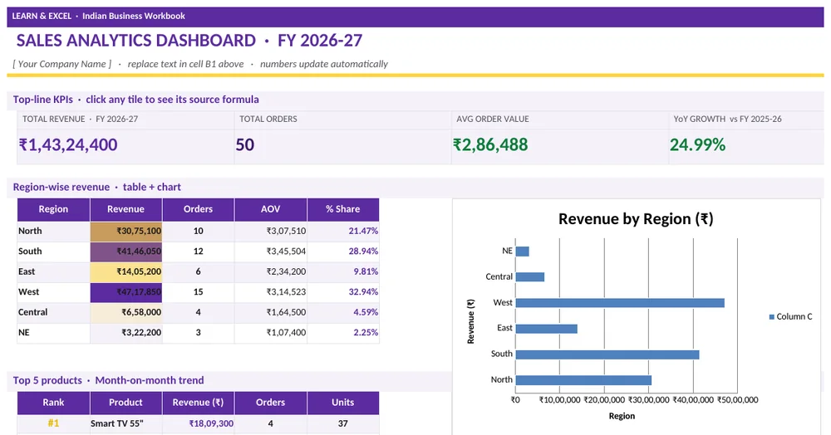
Task: Click North AOV cell ₹3,07,510
Action: click(x=270, y=232)
